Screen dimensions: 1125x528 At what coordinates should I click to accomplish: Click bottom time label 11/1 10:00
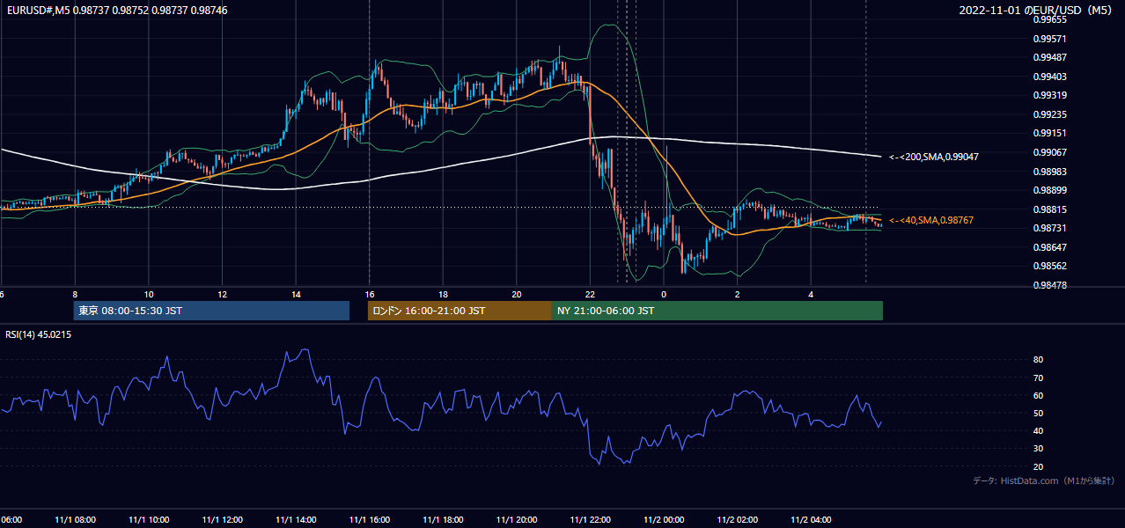click(x=149, y=520)
